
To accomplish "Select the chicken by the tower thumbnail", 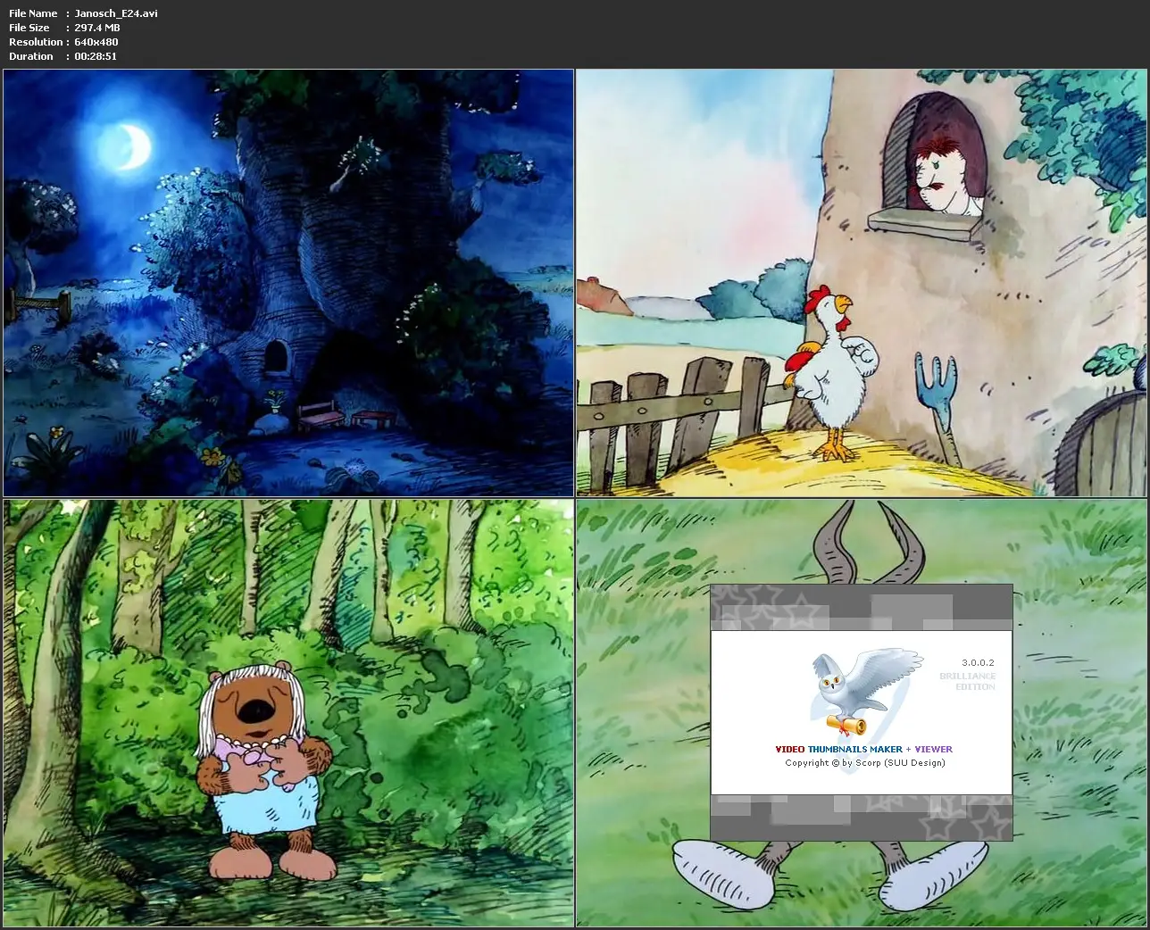I will 861,283.
